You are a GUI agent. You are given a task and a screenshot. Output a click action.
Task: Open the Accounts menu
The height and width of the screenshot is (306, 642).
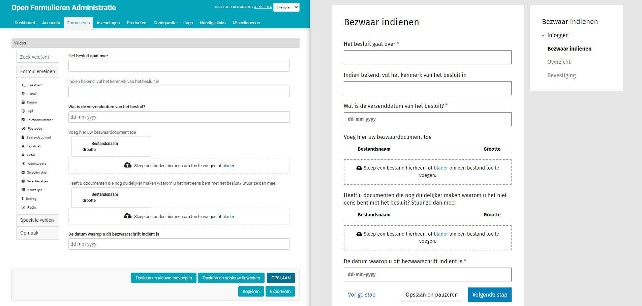click(x=51, y=23)
